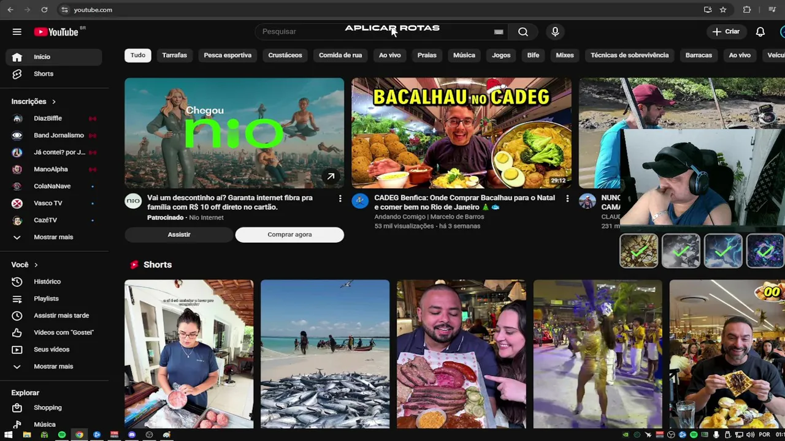The width and height of the screenshot is (785, 441).
Task: Click the Nio Internet channel avatar
Action: [133, 201]
